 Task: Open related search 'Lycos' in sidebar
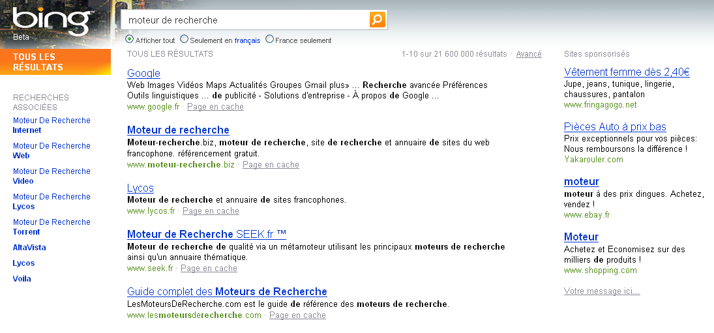click(x=23, y=263)
